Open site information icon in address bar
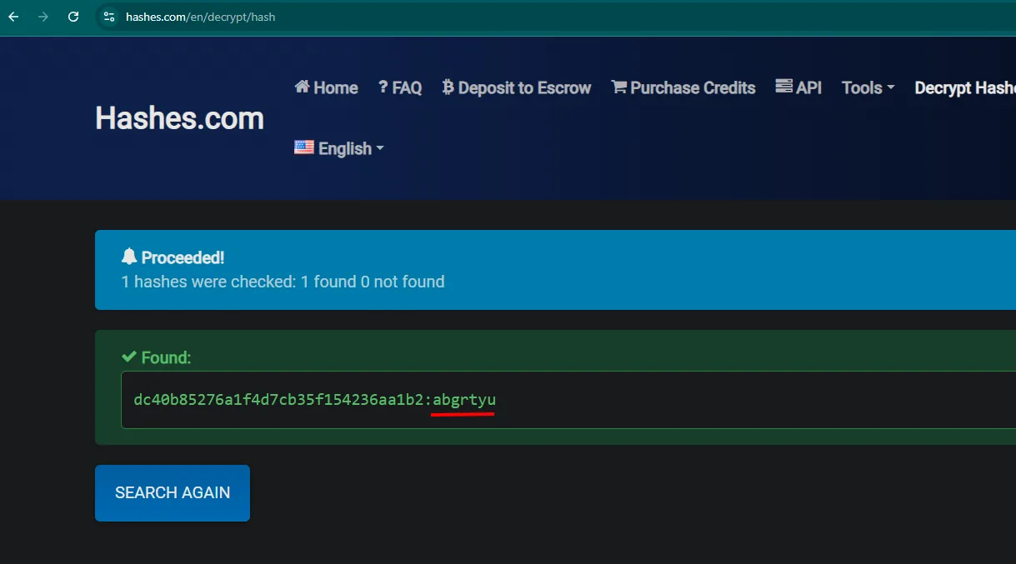 coord(108,17)
